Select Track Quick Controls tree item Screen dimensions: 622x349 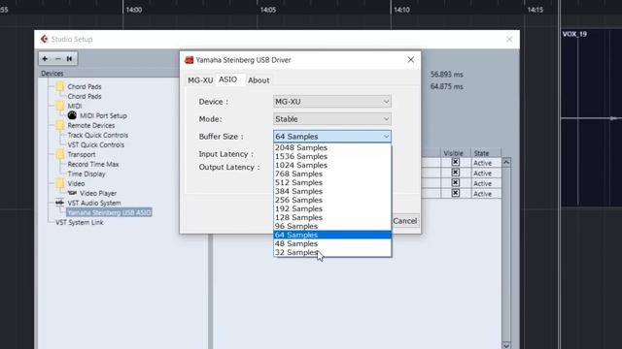(x=97, y=135)
